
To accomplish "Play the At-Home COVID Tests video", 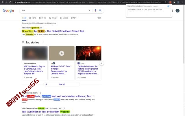I will point(62,53).
